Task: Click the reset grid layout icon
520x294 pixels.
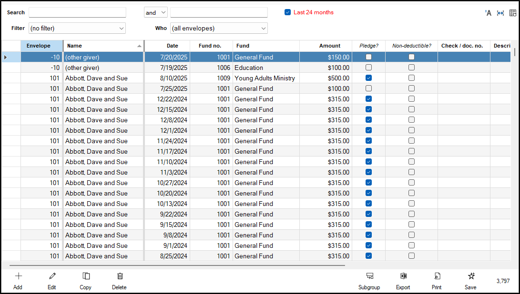Action: [512, 13]
